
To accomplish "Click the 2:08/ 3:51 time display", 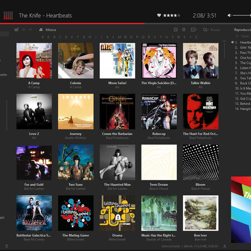I will pyautogui.click(x=204, y=16).
